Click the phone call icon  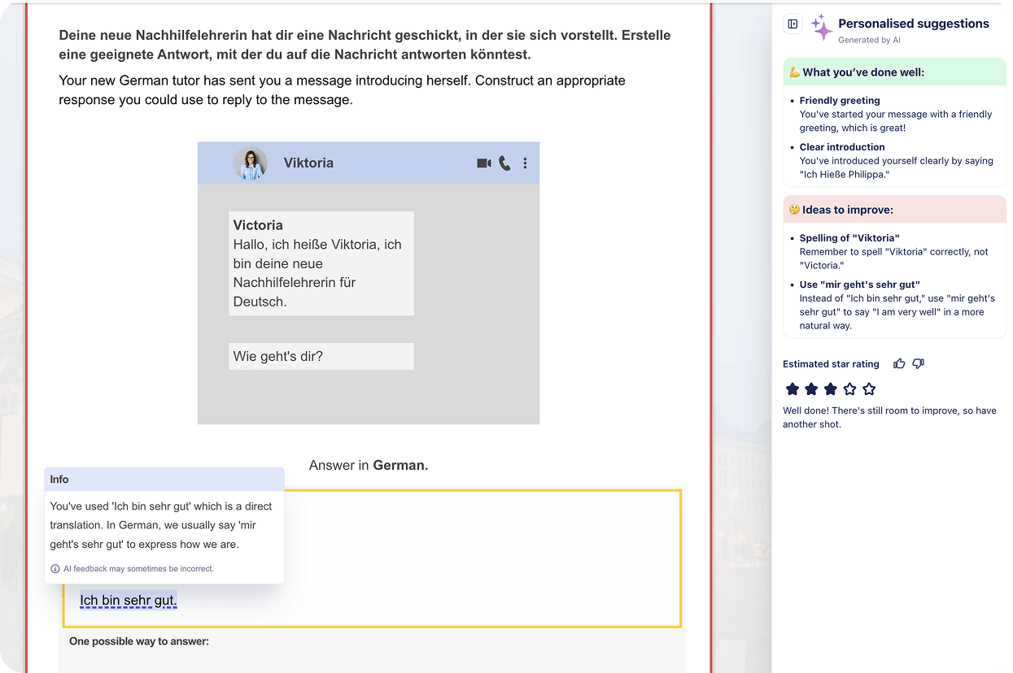[504, 163]
